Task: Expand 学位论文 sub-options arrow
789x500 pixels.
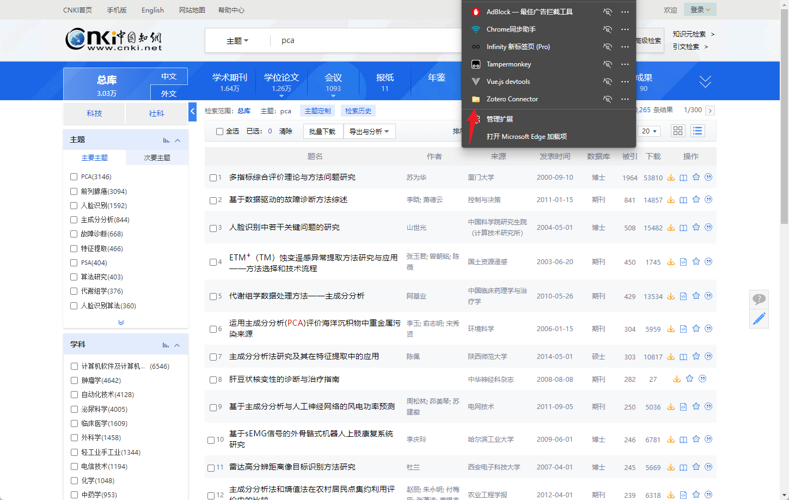Action: pos(282,96)
